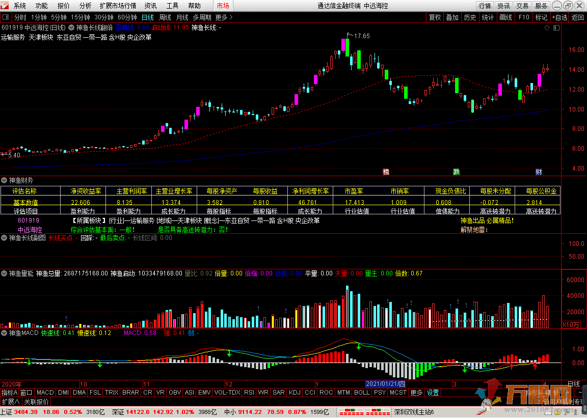587x418 pixels.
Task: Click the stock title 601919 中远海控(日线)
Action: 33,27
